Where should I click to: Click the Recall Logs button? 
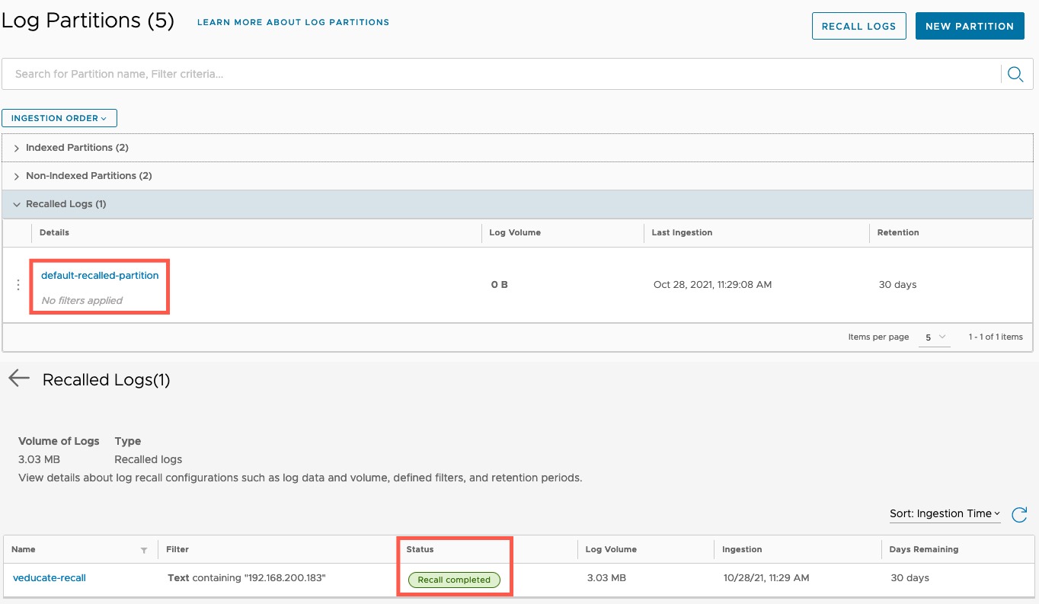[858, 26]
